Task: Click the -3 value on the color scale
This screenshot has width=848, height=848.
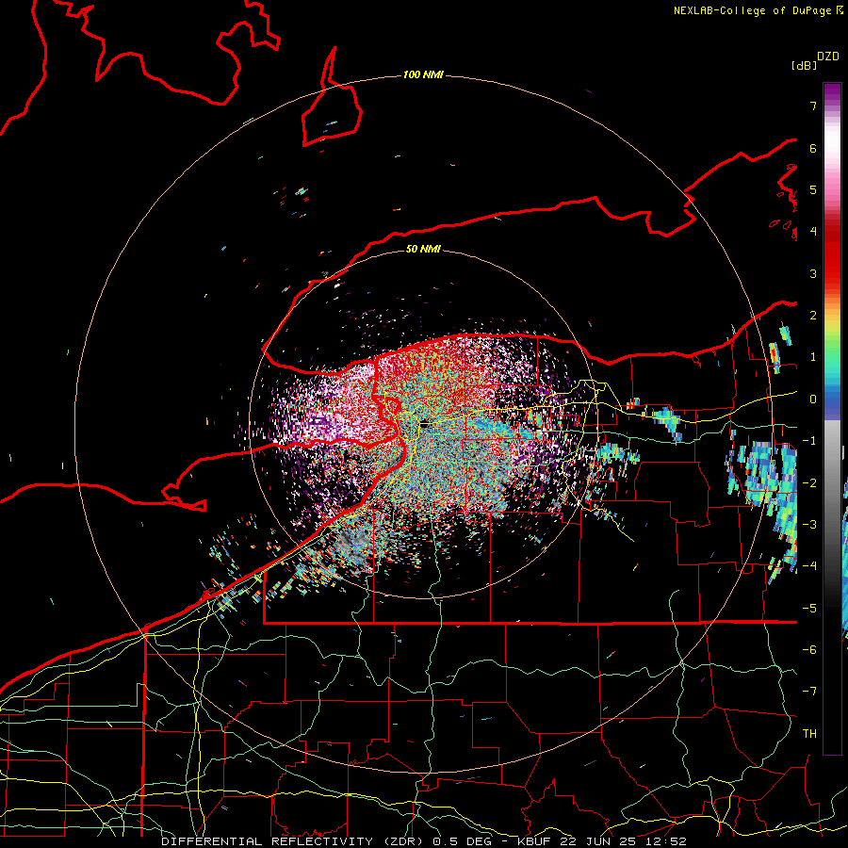Action: coord(809,525)
